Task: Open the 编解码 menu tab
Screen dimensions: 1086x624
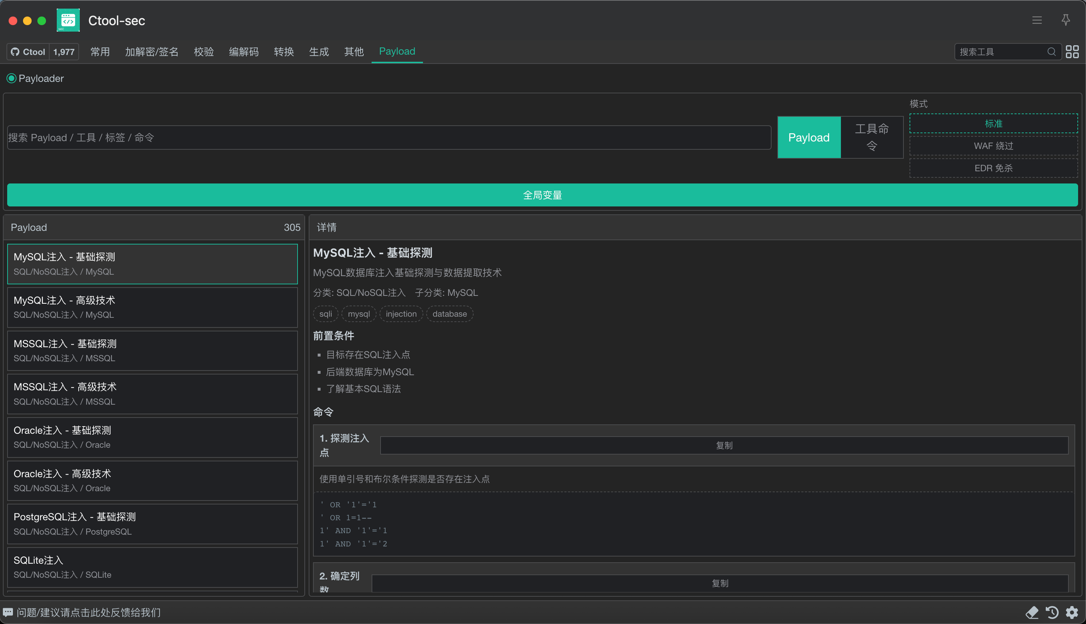Action: (x=244, y=52)
